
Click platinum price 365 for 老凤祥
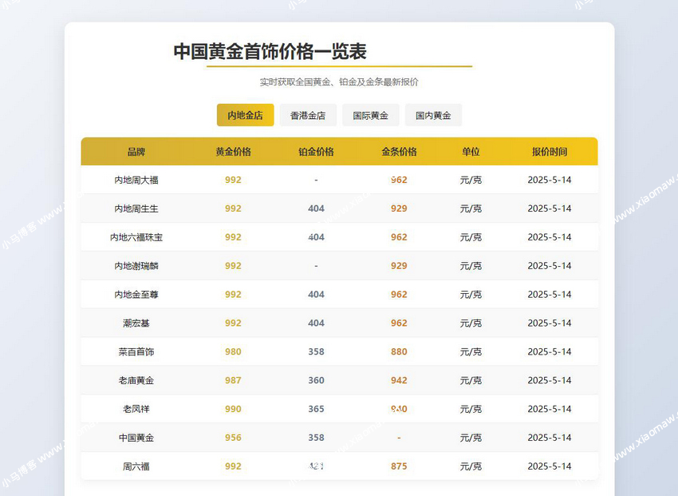(x=316, y=409)
